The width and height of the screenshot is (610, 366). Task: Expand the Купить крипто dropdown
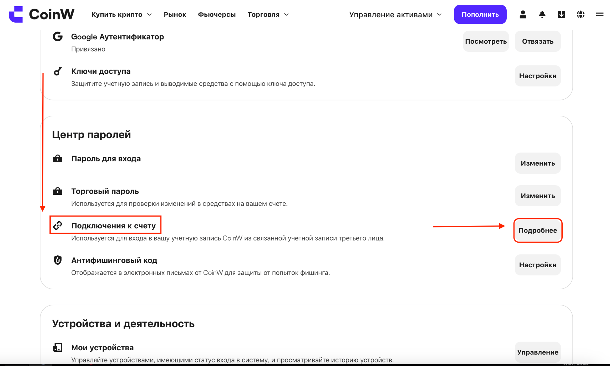coord(122,14)
